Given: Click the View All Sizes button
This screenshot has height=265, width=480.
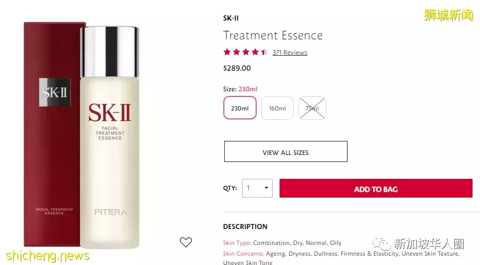Looking at the screenshot, I should pyautogui.click(x=286, y=152).
